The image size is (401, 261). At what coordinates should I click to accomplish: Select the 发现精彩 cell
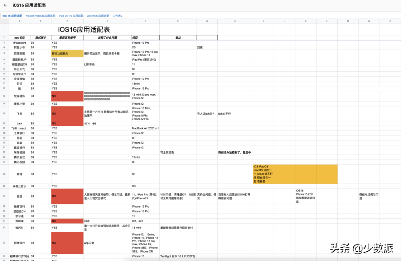coord(19,96)
